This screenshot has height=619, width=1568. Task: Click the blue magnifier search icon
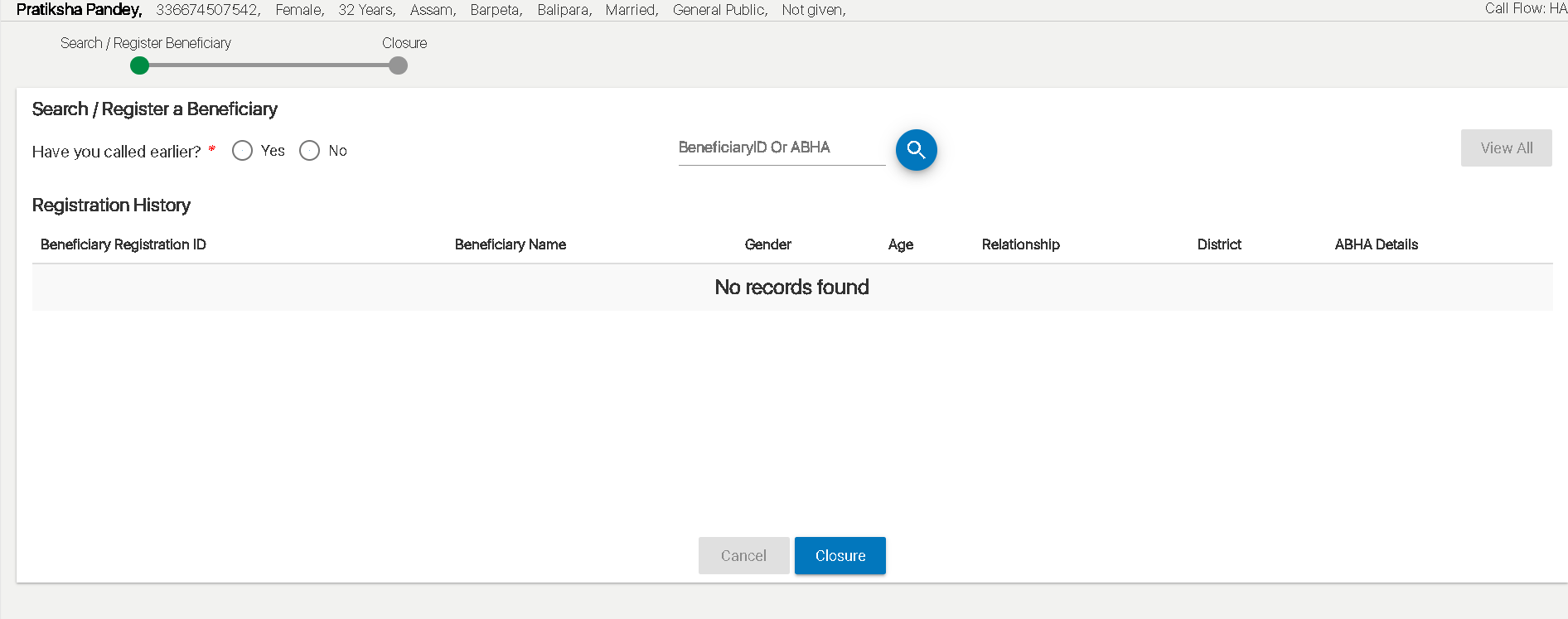tap(916, 150)
